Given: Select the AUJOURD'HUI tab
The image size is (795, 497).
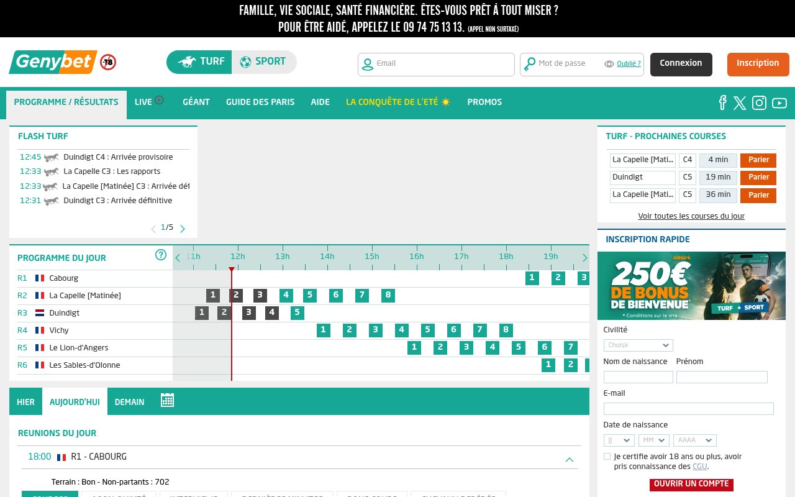Looking at the screenshot, I should pyautogui.click(x=75, y=402).
